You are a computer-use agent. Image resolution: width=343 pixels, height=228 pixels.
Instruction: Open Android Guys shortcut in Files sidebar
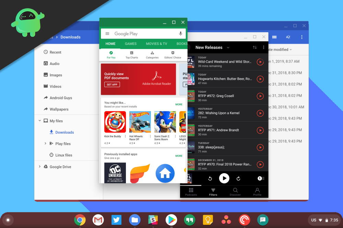pyautogui.click(x=58, y=98)
